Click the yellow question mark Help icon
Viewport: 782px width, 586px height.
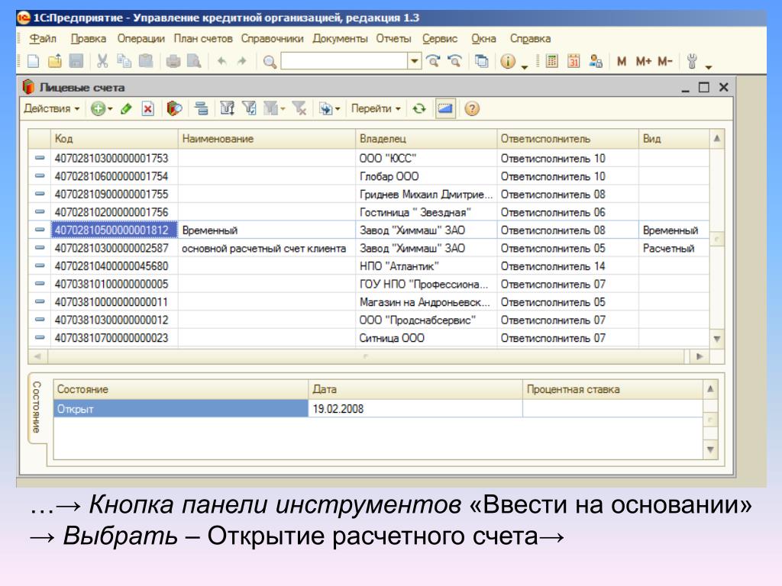point(472,108)
